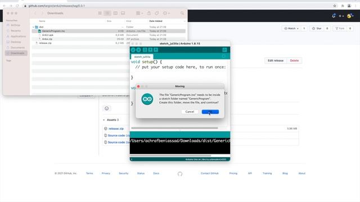Viewport: 360px width, 202px height.
Task: Open the Finder action ellipsis menu
Action: coord(166,13)
